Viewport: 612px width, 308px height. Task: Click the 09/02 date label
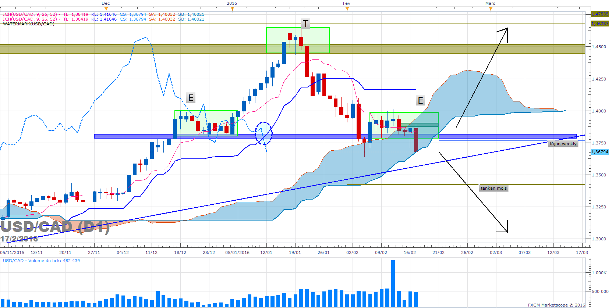point(381,253)
